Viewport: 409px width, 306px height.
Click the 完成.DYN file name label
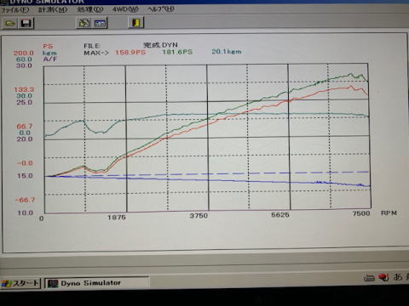pyautogui.click(x=160, y=45)
